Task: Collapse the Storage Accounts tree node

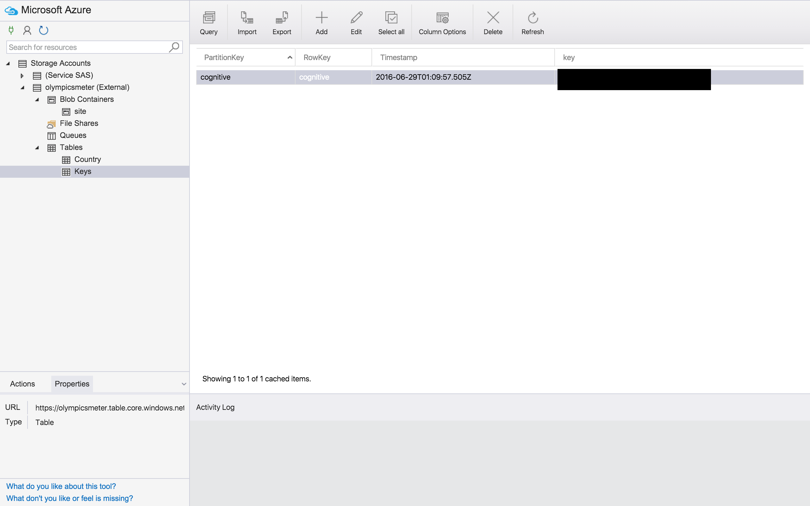Action: [x=8, y=63]
